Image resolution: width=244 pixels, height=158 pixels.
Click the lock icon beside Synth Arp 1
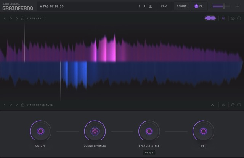[23, 18]
